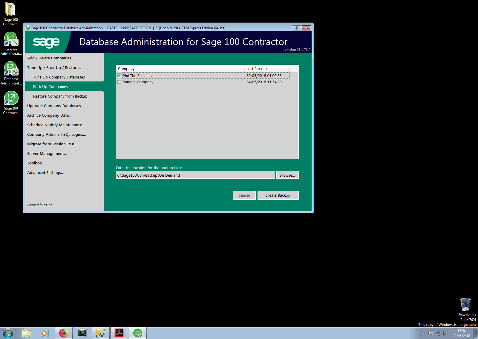This screenshot has height=339, width=478.
Task: Open Firefox from the taskbar
Action: click(63, 333)
